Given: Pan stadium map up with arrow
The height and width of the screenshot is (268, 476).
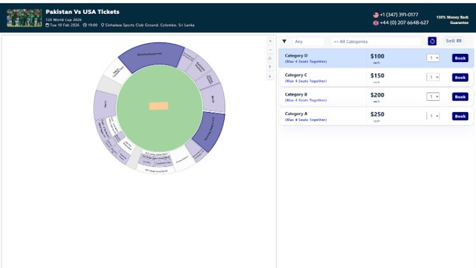Looking at the screenshot, I should [x=270, y=67].
